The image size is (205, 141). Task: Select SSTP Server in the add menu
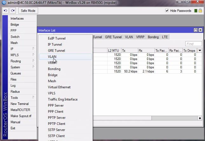[65, 130]
